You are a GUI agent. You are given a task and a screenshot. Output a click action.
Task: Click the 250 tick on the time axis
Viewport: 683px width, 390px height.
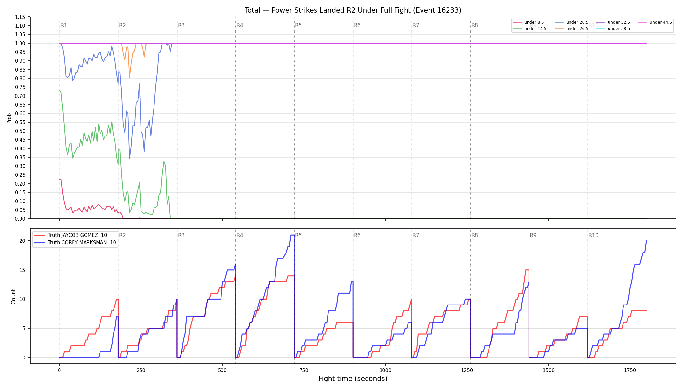click(x=141, y=370)
